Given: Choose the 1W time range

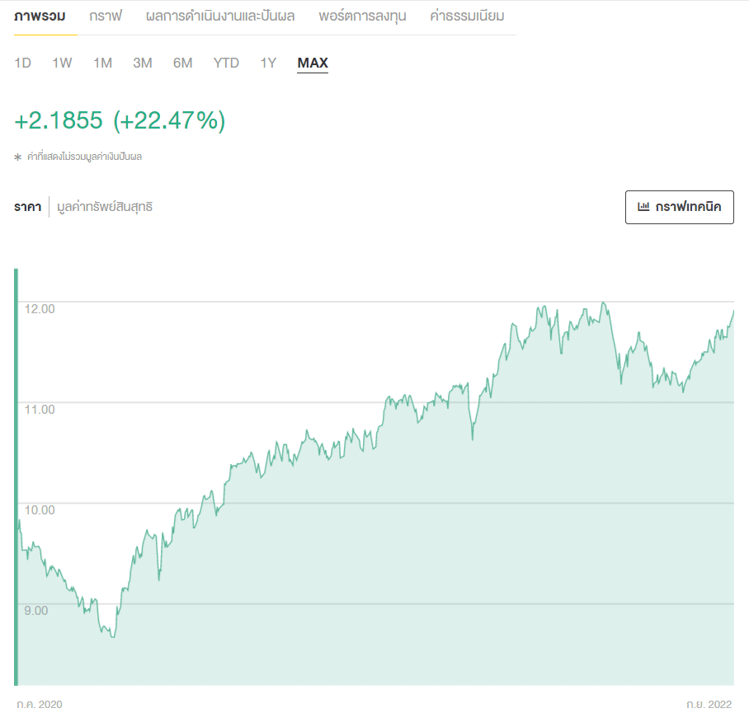Looking at the screenshot, I should click(x=62, y=63).
